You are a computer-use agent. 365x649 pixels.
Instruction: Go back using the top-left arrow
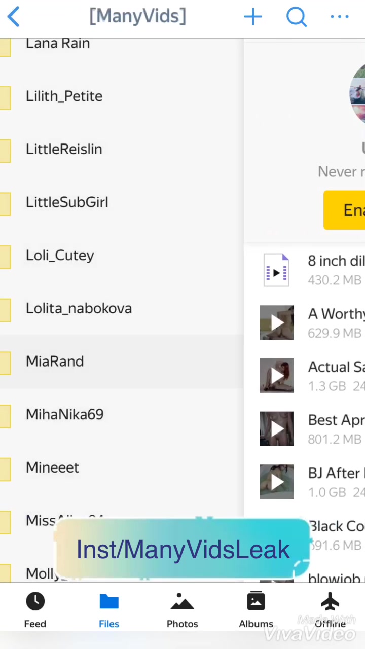(x=14, y=17)
